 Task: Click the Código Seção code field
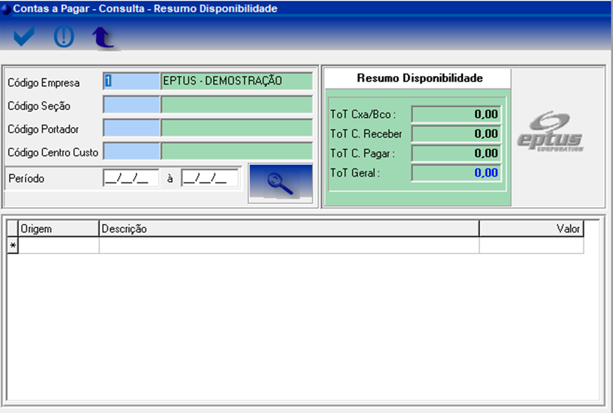(x=131, y=105)
